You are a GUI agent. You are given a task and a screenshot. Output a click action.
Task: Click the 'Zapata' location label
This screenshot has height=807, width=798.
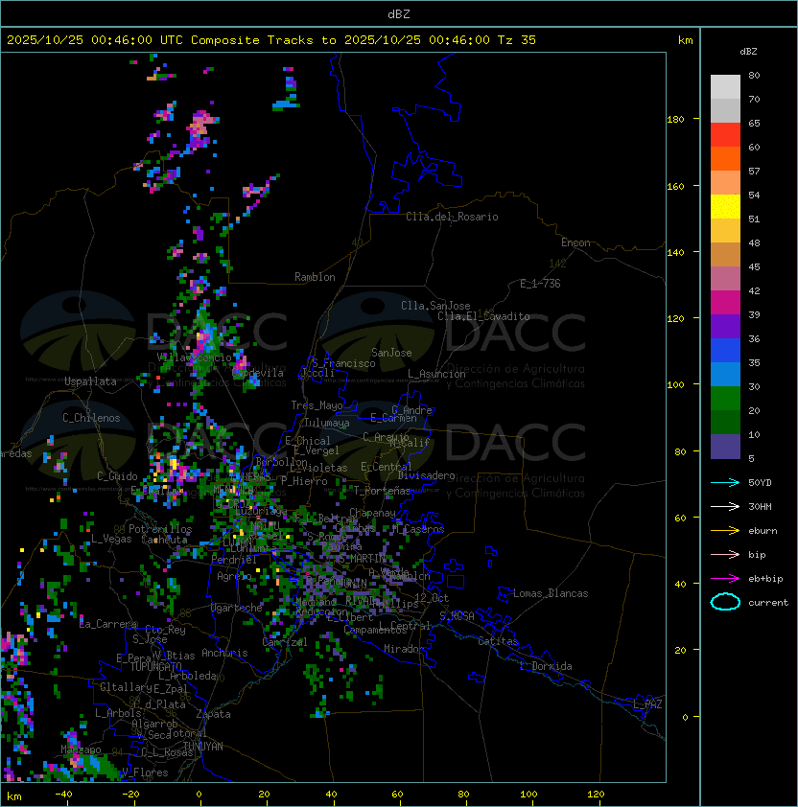pos(213,714)
